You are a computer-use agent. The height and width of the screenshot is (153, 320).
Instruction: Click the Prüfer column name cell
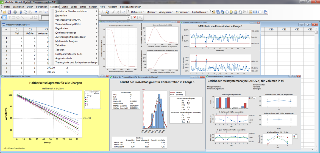pos(30,34)
